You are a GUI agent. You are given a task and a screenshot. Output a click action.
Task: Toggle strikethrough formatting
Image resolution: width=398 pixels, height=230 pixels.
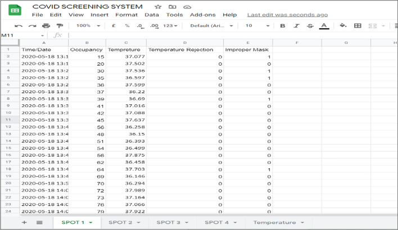[310, 26]
